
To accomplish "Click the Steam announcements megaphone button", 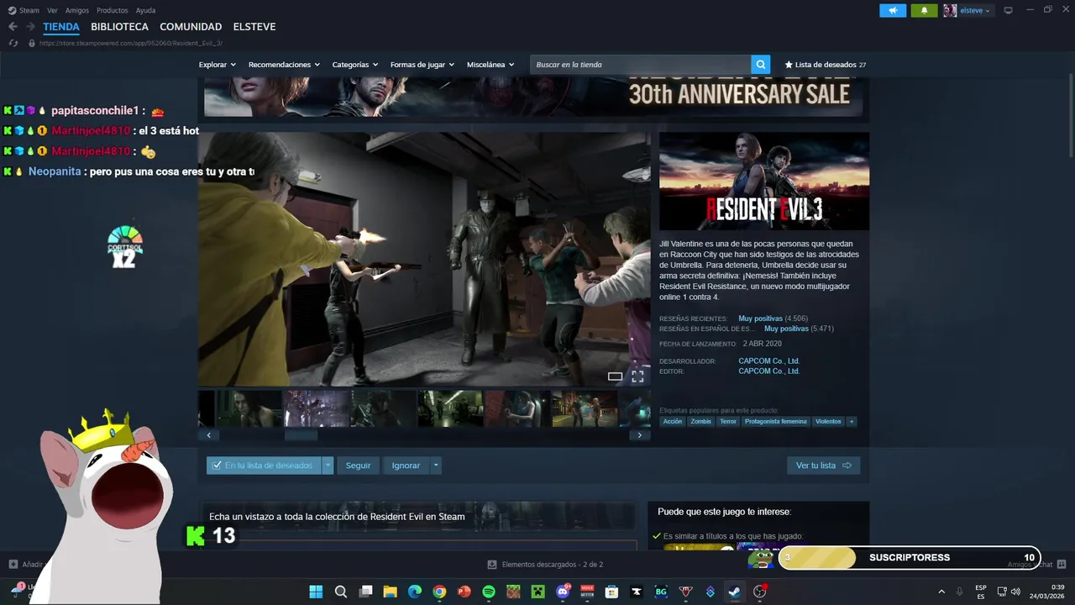I will [x=893, y=10].
